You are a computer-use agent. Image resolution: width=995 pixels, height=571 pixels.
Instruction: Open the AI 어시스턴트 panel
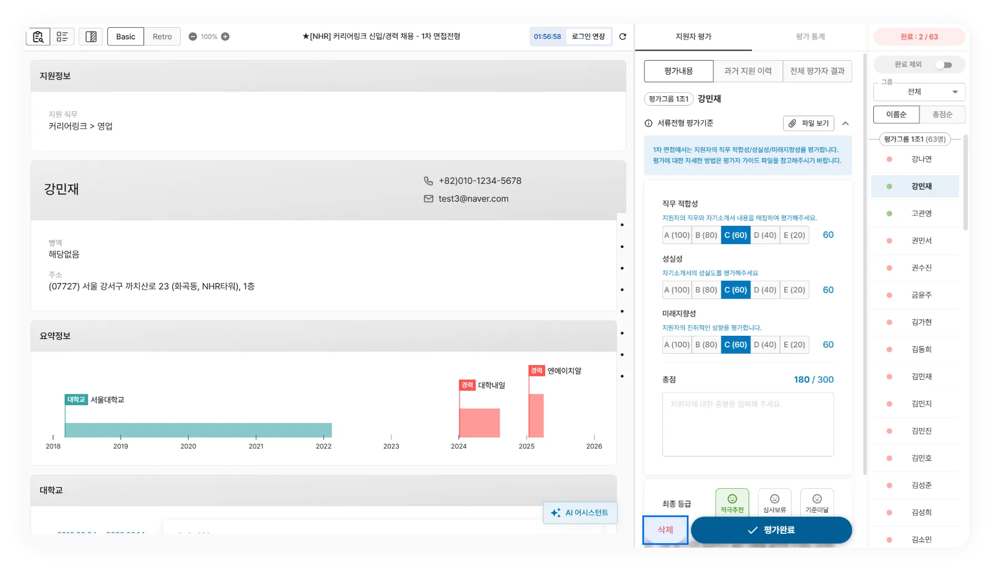coord(580,513)
